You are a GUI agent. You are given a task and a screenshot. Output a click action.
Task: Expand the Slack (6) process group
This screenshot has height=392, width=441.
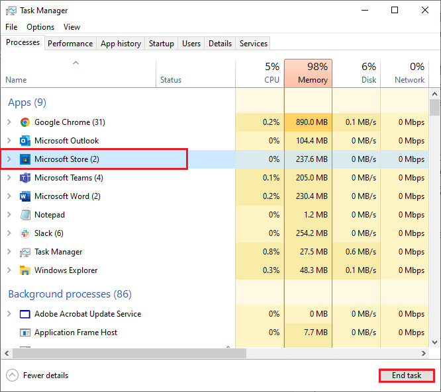(9, 233)
